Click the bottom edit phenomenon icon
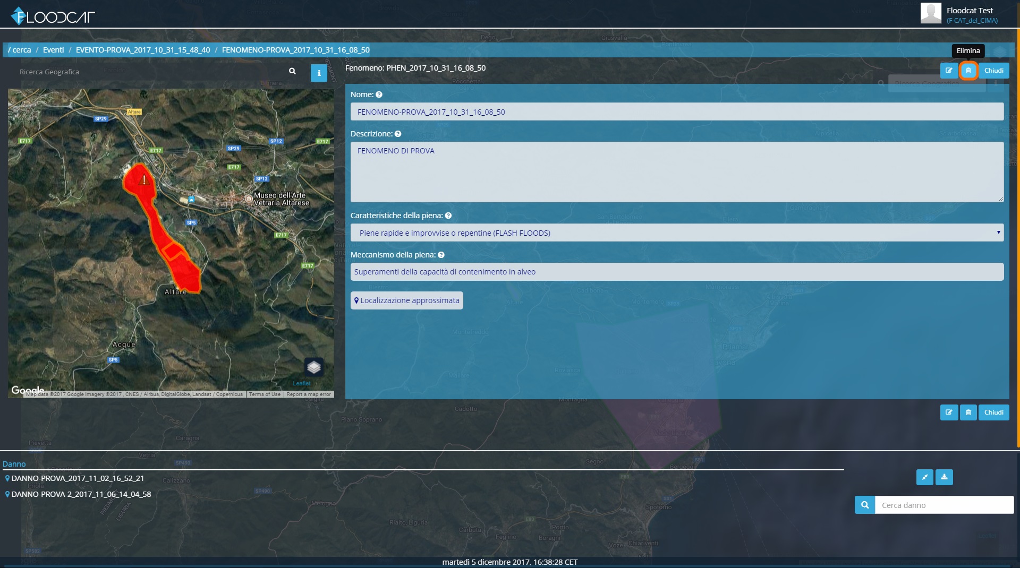Viewport: 1020px width, 568px height. click(949, 412)
